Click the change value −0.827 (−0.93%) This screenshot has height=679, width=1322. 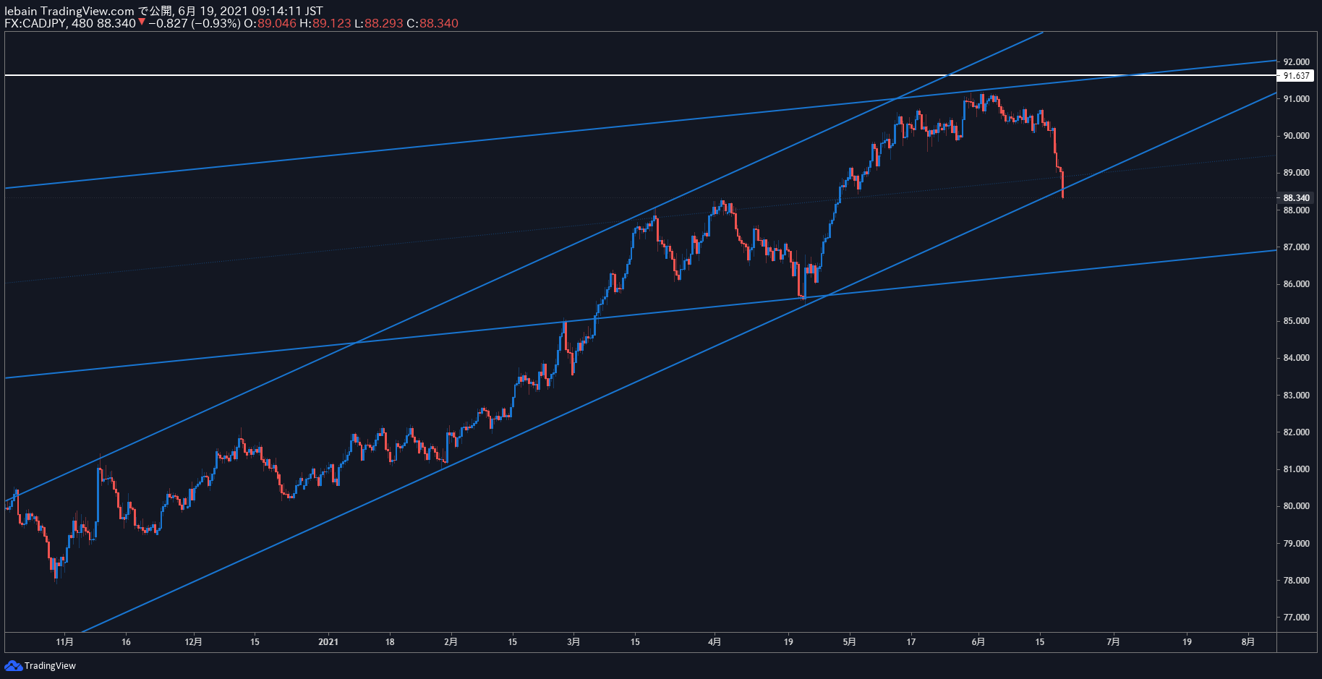point(195,23)
